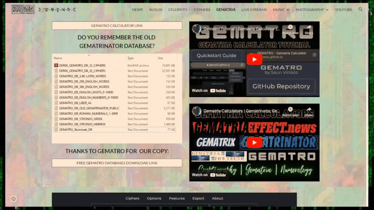The image size is (374, 210).
Task: Open the Gematro Tutorial video title link
Action: point(242,29)
